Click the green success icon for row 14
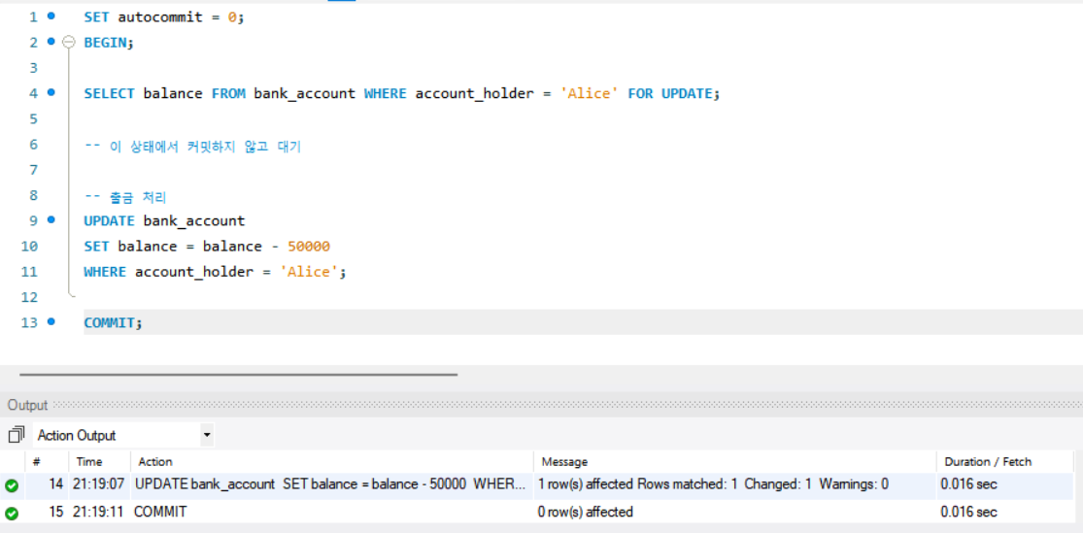 pos(11,486)
